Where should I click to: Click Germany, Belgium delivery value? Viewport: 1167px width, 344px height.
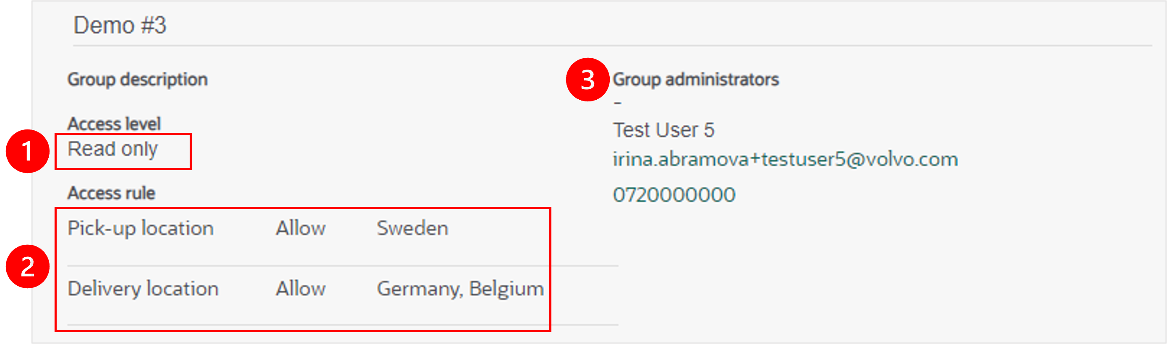point(460,289)
